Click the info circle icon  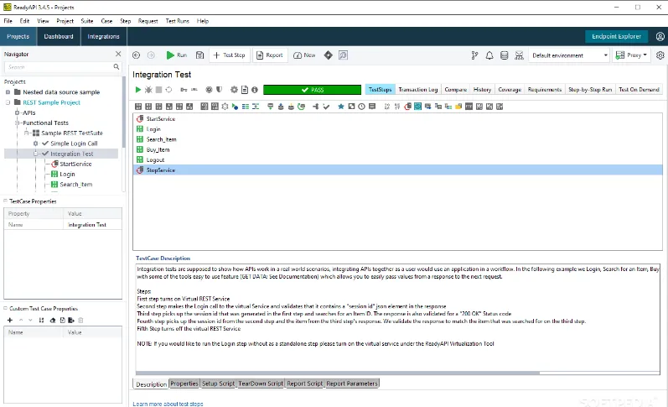(x=255, y=90)
